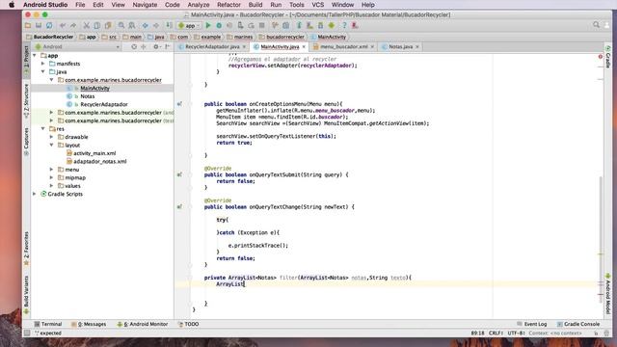The image size is (617, 347).
Task: Click the Undo arrow icon
Action: (63, 26)
